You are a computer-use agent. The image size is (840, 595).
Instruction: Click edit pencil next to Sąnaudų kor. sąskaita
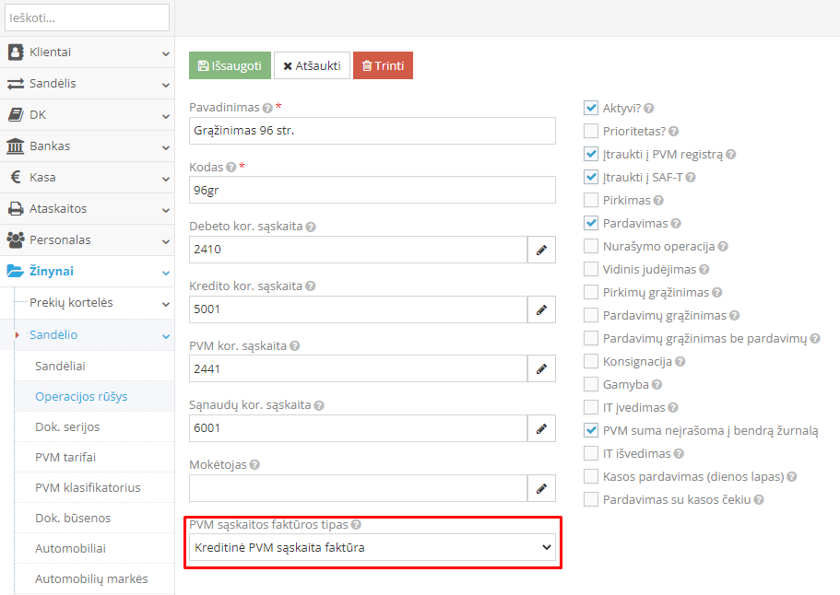tap(541, 428)
